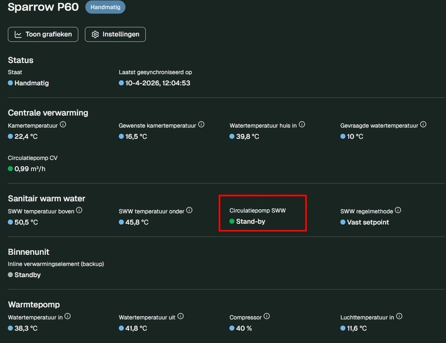Click the SWW onder value 45,8 °C
The height and width of the screenshot is (343, 446).
(x=137, y=223)
